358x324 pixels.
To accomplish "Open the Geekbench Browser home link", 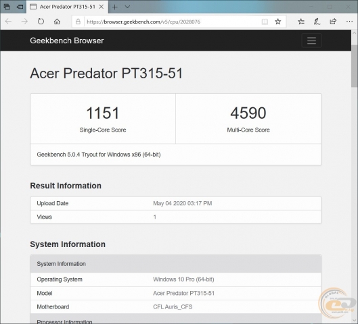I will (67, 40).
